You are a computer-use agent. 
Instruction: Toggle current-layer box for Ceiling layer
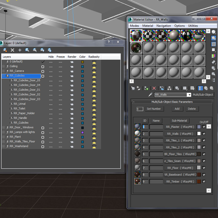(43, 66)
